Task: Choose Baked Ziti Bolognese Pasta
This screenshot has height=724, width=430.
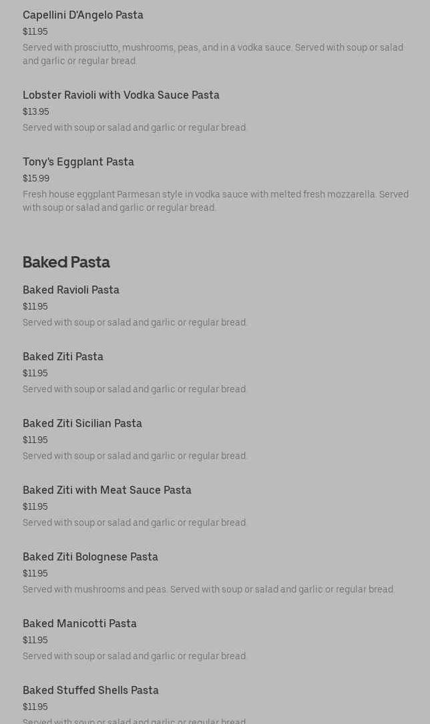Action: click(90, 557)
